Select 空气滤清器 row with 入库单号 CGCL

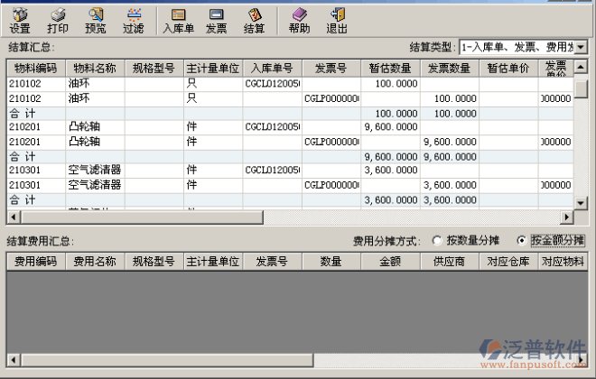tap(290, 170)
